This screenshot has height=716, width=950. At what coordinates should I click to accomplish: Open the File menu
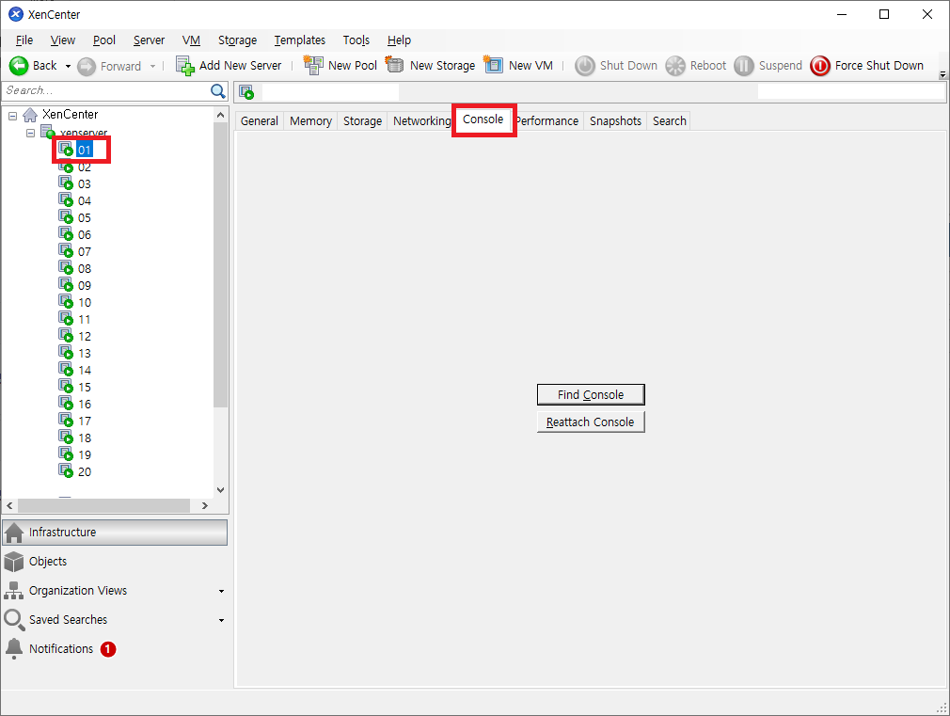click(24, 40)
